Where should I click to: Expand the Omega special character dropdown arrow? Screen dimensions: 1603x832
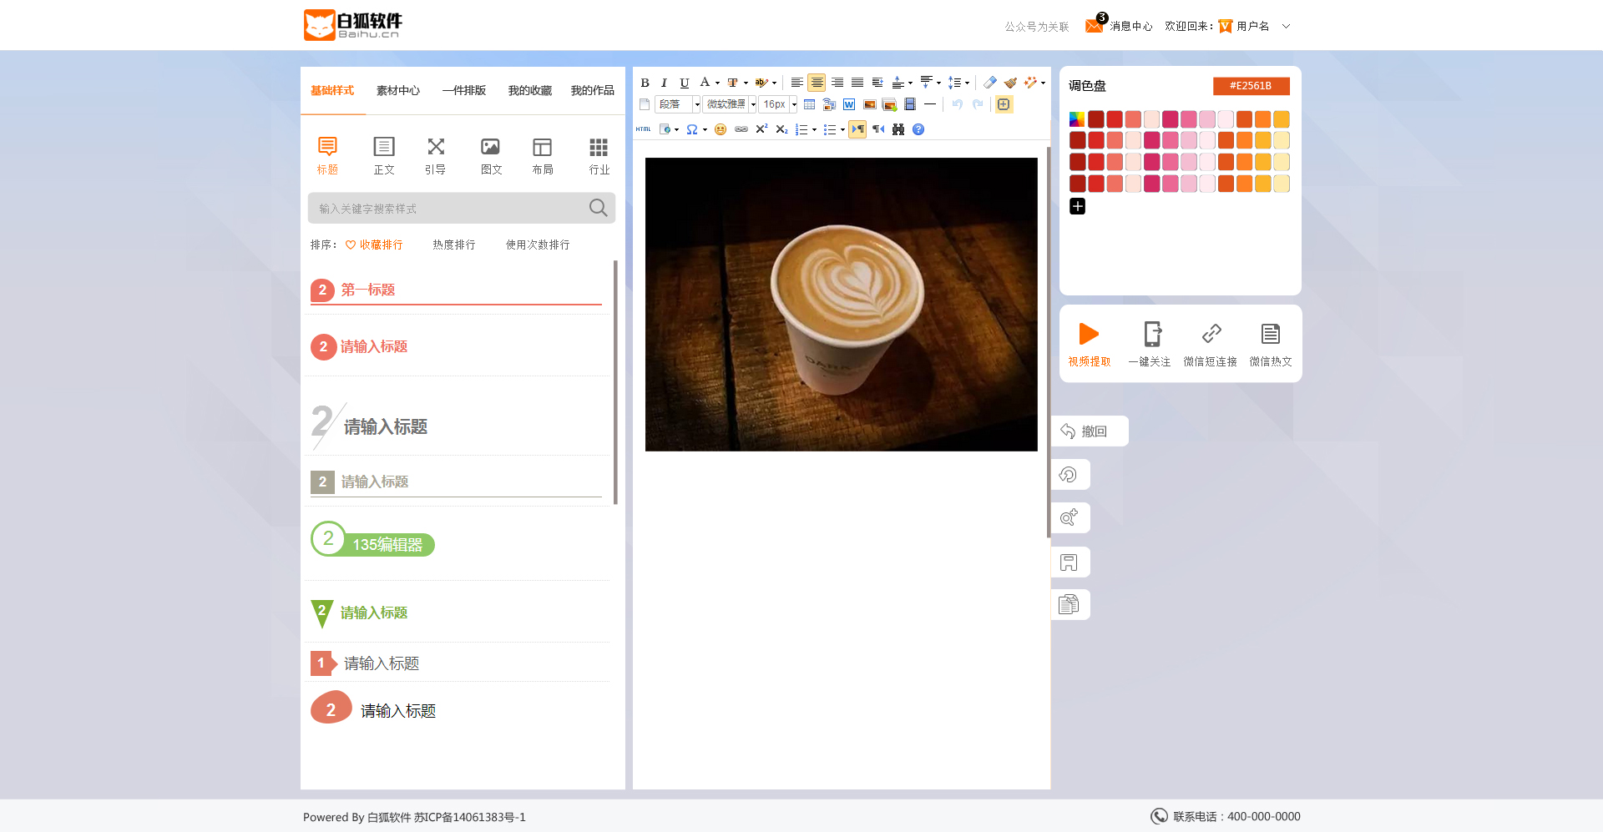point(705,130)
